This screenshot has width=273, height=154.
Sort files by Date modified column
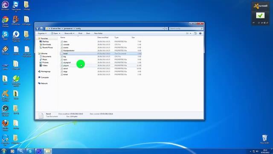(103, 38)
